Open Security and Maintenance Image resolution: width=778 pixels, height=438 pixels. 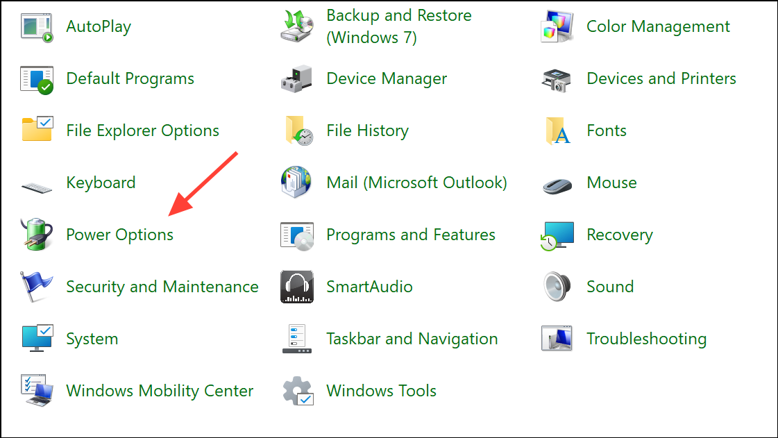pyautogui.click(x=162, y=287)
